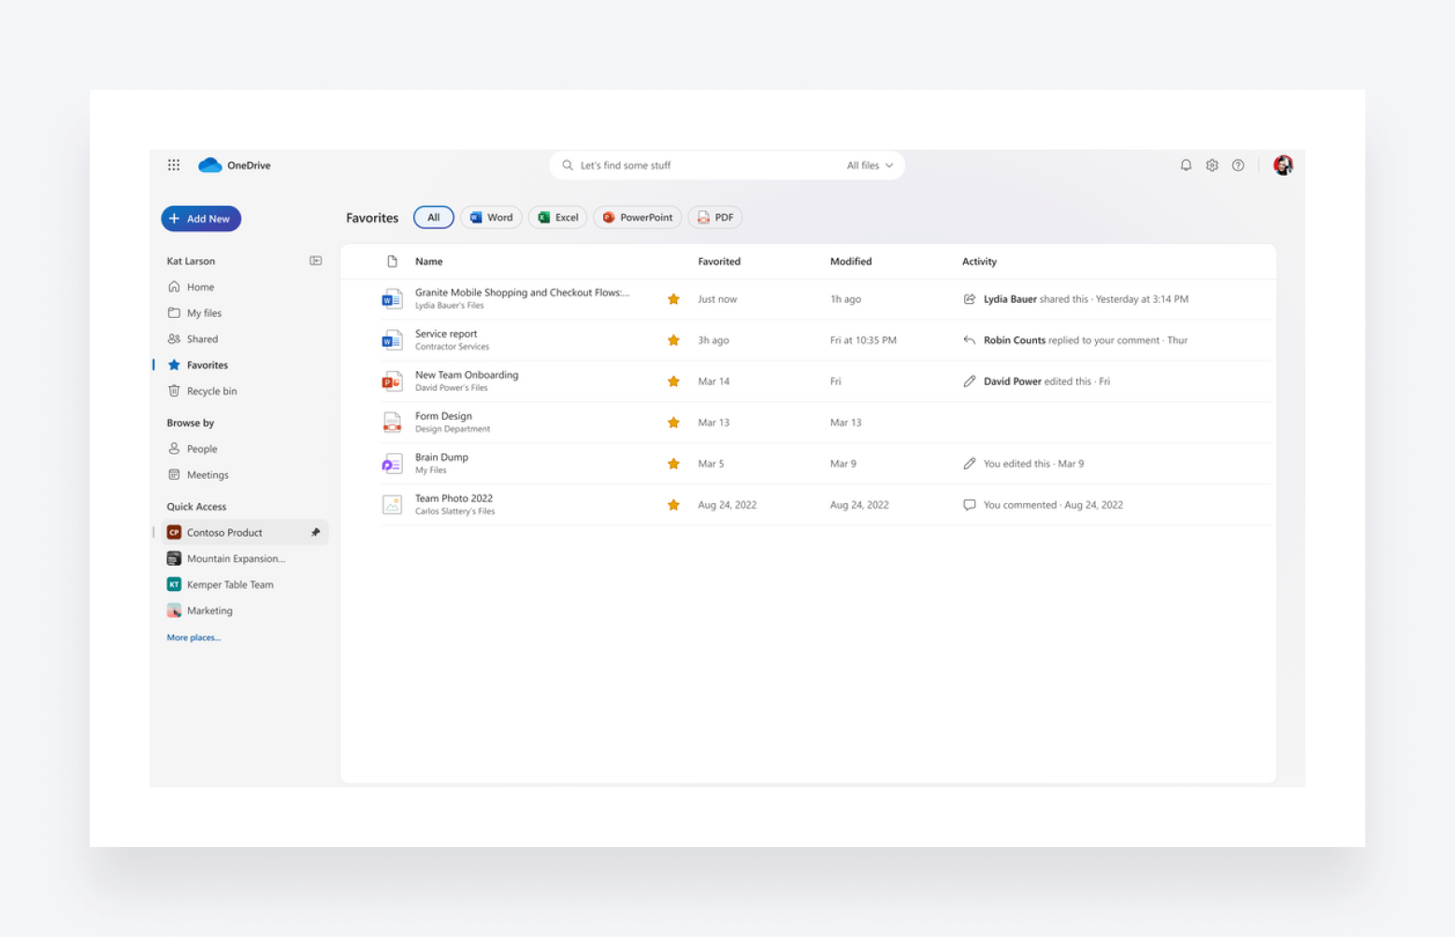The height and width of the screenshot is (948, 1455).
Task: Open your account profile picture menu
Action: (x=1283, y=165)
